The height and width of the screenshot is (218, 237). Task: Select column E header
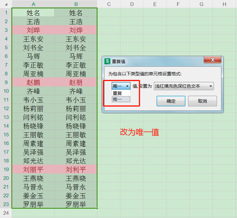point(155,4)
